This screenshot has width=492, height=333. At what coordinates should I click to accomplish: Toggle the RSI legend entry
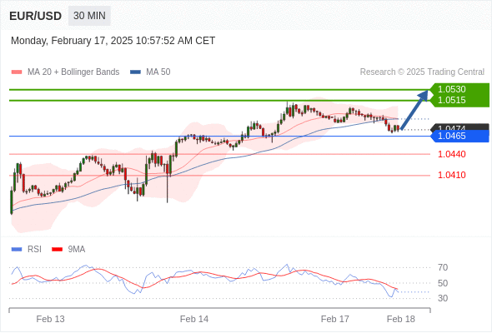[x=27, y=250]
